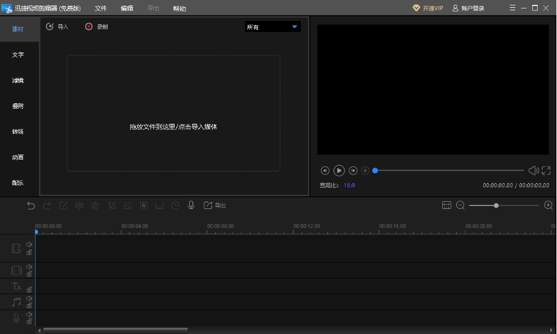Zoom out the timeline with minus magnifier
This screenshot has width=557, height=334.
pyautogui.click(x=460, y=205)
